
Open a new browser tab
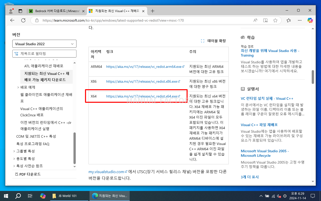point(152,11)
